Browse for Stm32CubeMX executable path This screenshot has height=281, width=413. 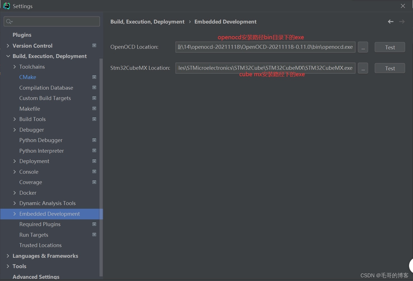[x=363, y=68]
